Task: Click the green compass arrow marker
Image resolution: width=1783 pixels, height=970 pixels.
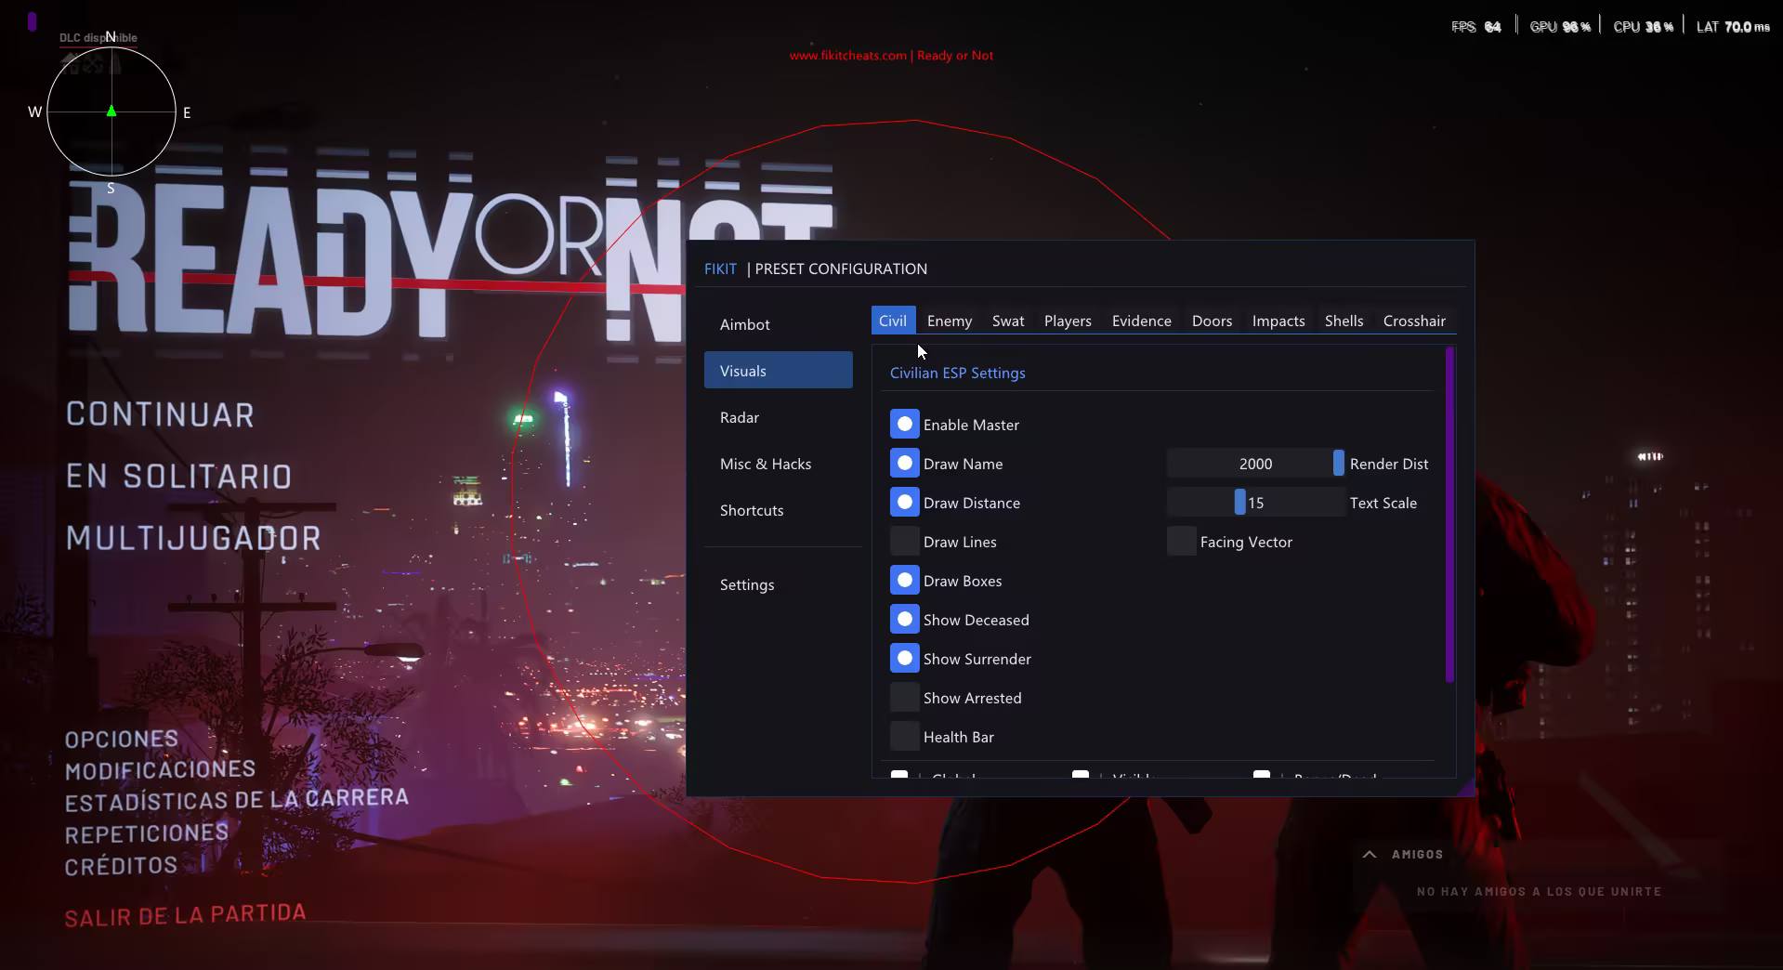Action: (111, 111)
